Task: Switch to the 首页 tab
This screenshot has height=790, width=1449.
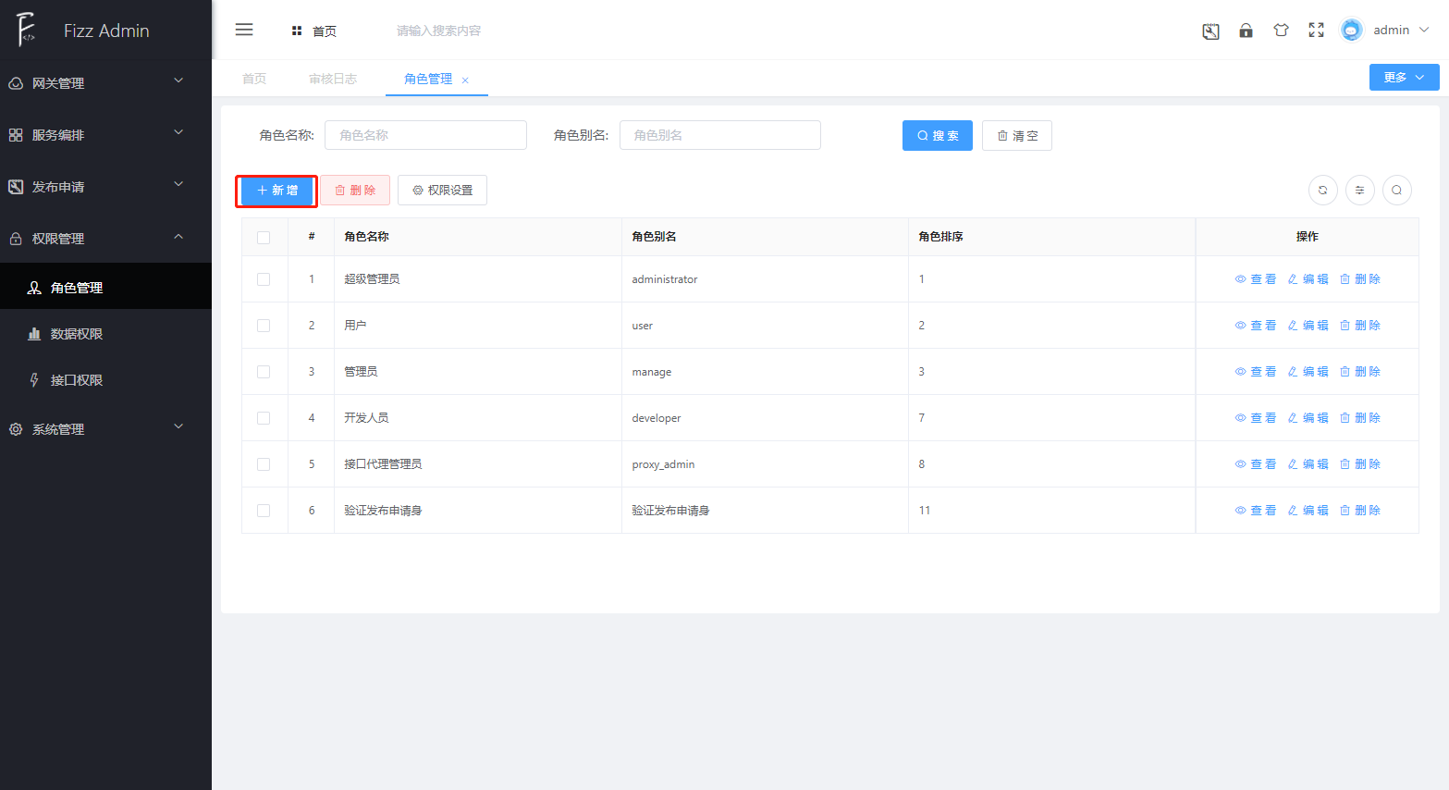Action: pos(254,79)
